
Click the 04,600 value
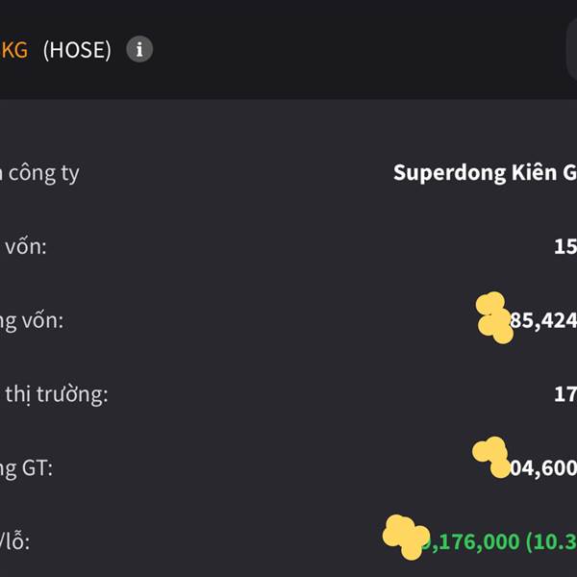click(x=543, y=468)
